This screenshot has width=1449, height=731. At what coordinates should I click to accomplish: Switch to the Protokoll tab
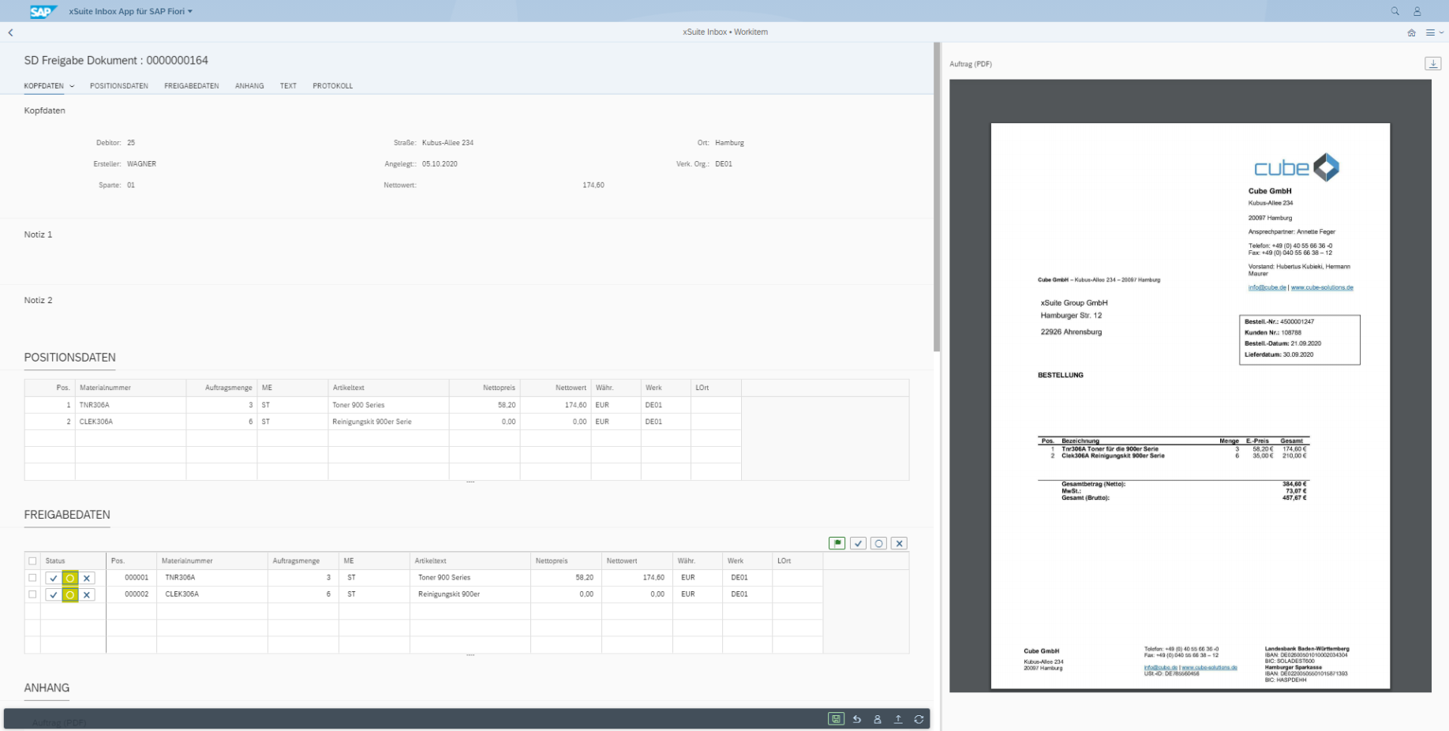point(333,86)
